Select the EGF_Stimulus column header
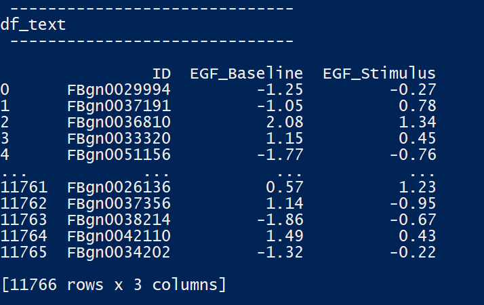 [x=379, y=75]
